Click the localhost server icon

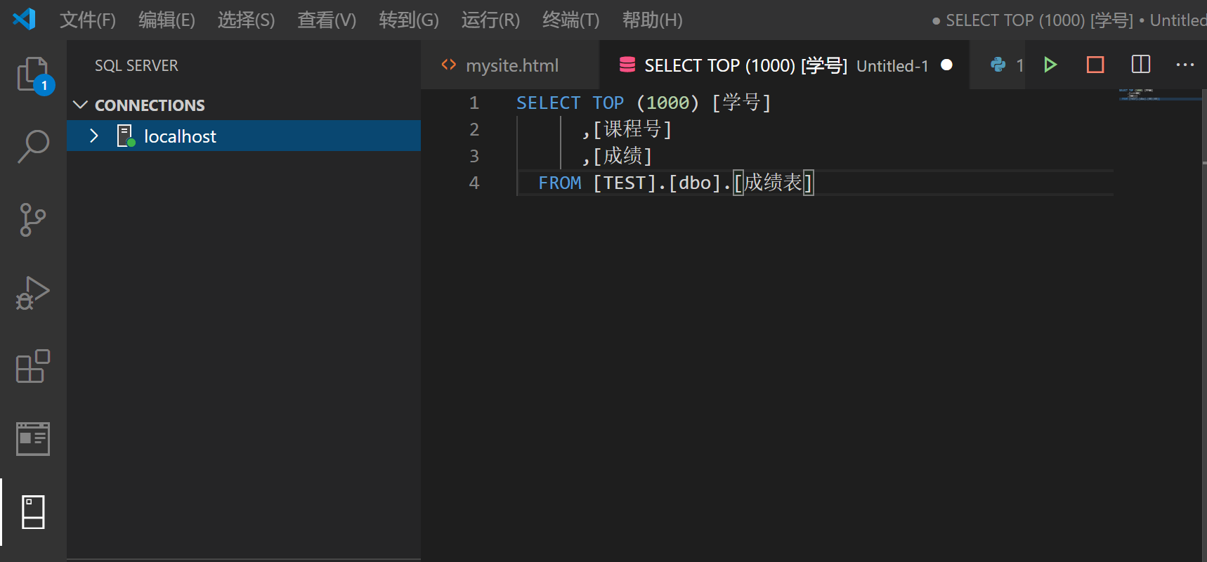[x=126, y=136]
